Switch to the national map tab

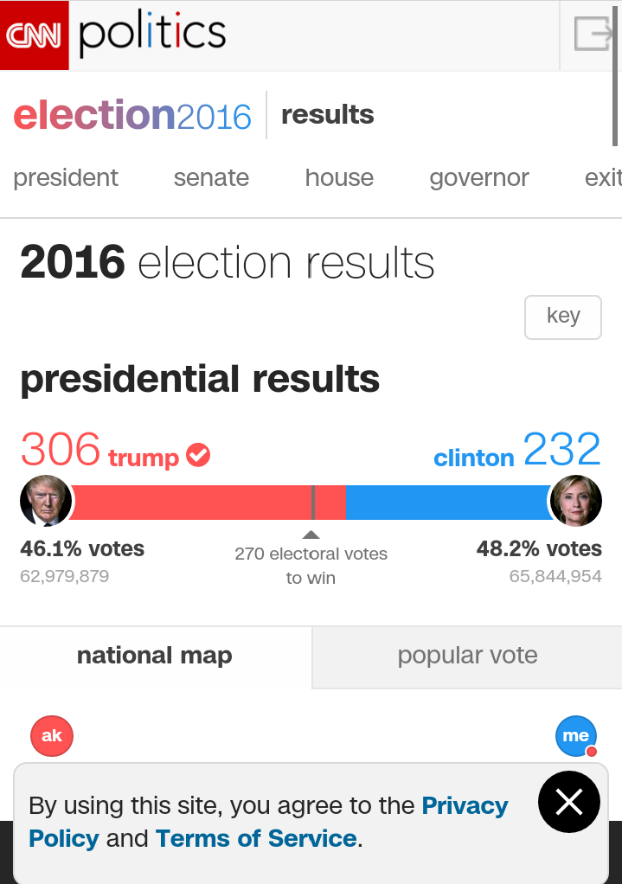click(x=155, y=657)
